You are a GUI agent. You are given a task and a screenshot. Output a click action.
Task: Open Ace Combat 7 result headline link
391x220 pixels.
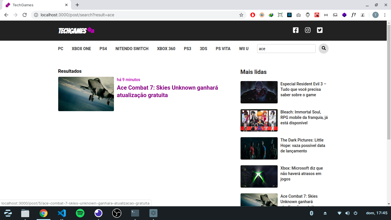167,91
